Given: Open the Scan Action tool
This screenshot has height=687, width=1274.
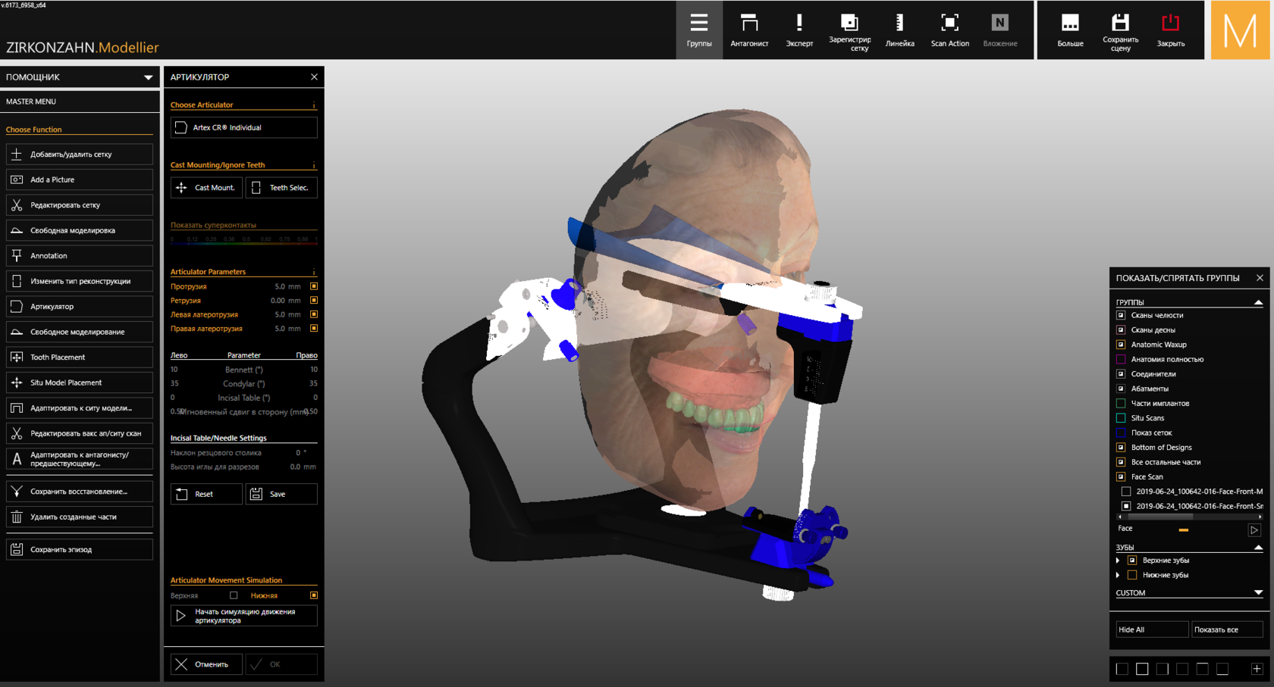Looking at the screenshot, I should [x=949, y=30].
